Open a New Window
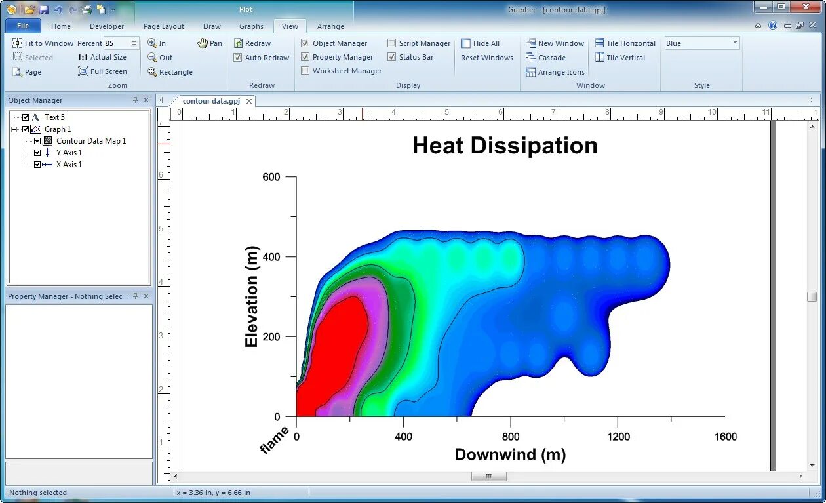 pyautogui.click(x=555, y=43)
